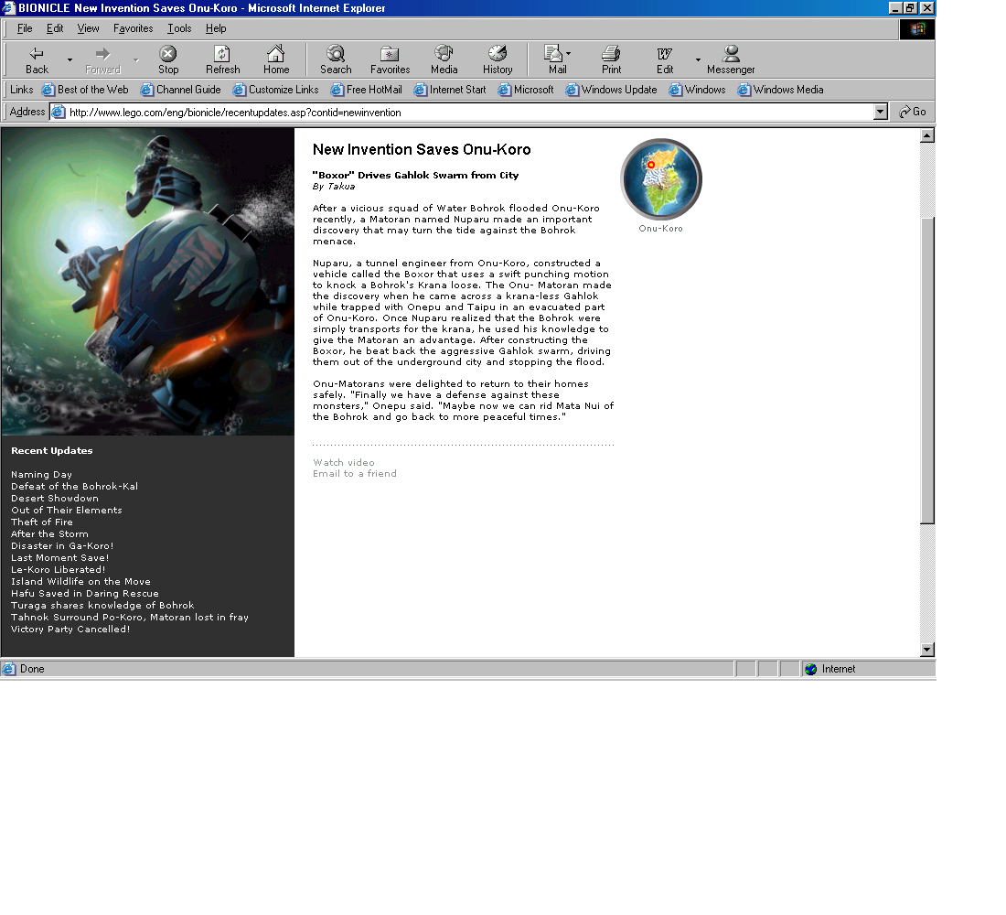Open the Favorites menu in the menu bar

coord(133,28)
